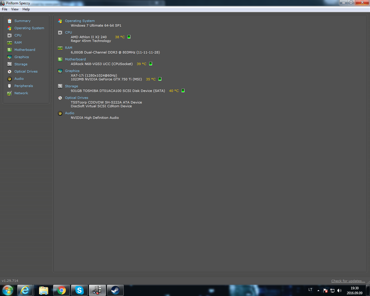Select Network in the sidebar

21,93
